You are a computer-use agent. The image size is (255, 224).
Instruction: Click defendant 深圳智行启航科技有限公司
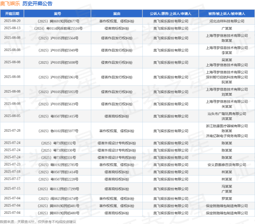[227, 77]
